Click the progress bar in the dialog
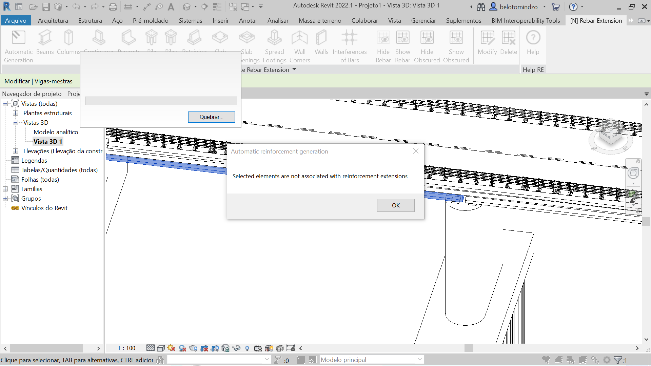 161,101
